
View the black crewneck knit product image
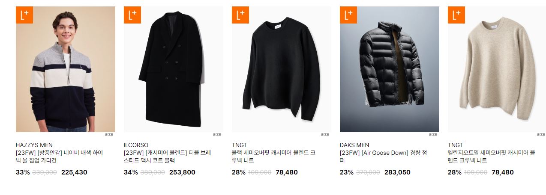pos(282,69)
